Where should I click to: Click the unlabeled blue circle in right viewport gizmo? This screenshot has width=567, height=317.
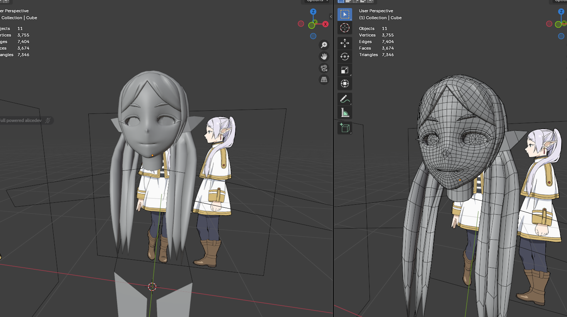[x=561, y=36]
